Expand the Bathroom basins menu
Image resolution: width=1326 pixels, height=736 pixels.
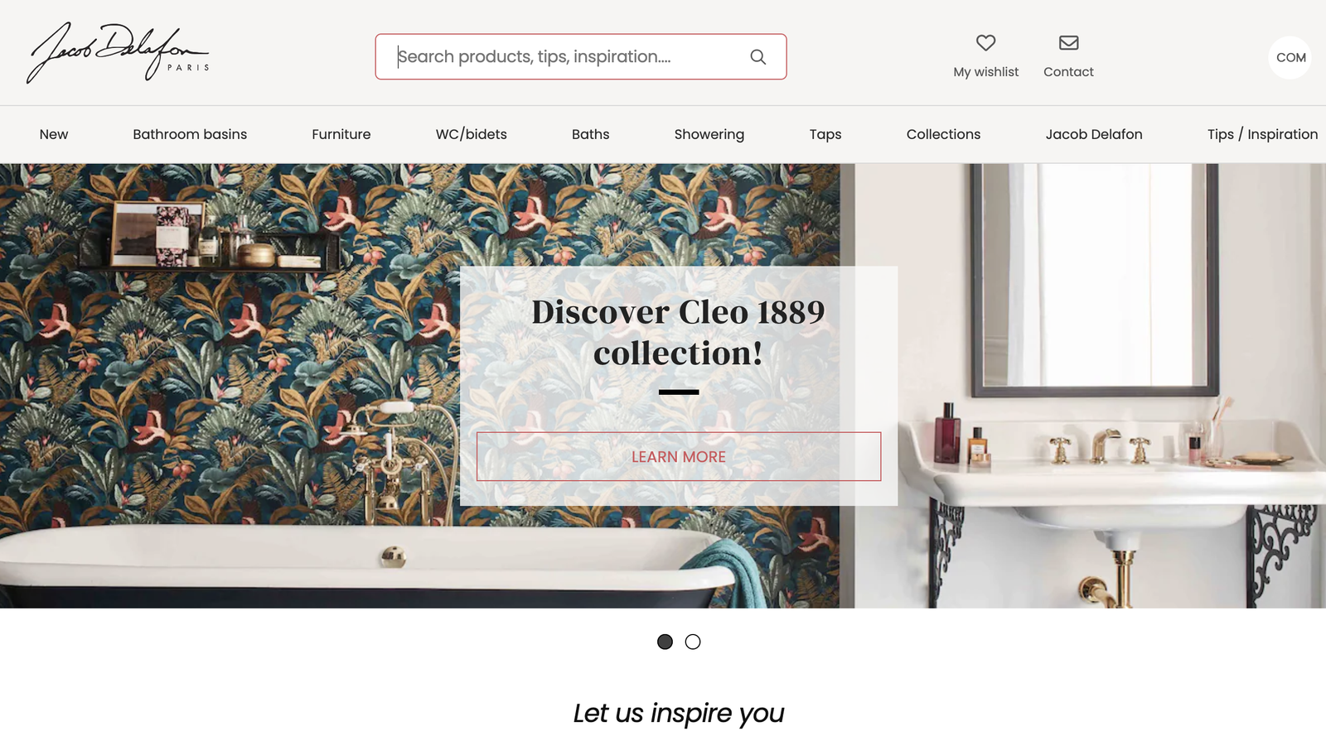pos(190,134)
